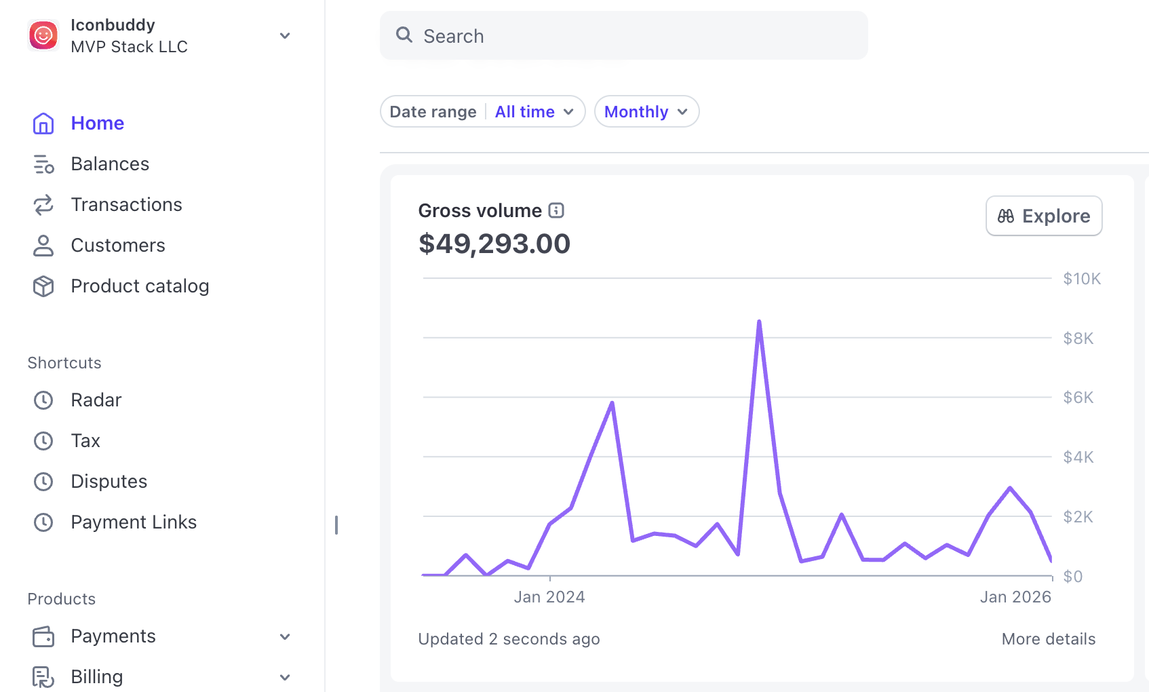Screen dimensions: 1149x692
Task: Open the Transactions page
Action: (x=126, y=205)
